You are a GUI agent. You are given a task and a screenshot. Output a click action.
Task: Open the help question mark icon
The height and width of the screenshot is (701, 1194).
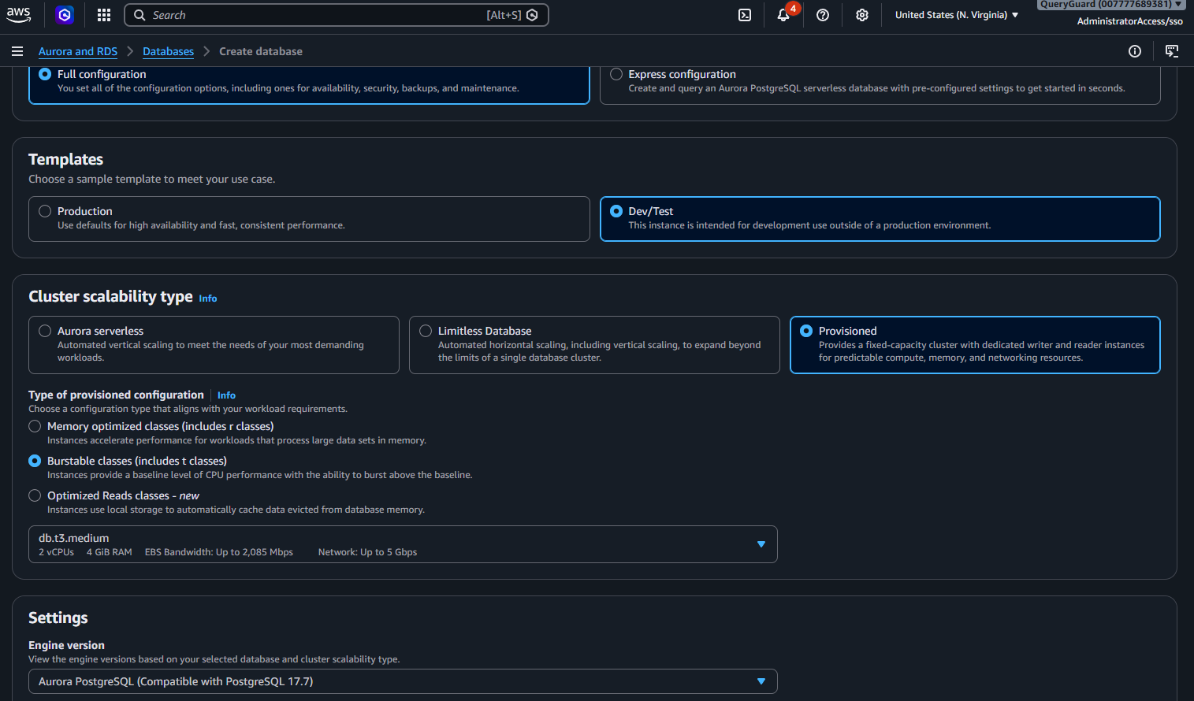tap(823, 15)
